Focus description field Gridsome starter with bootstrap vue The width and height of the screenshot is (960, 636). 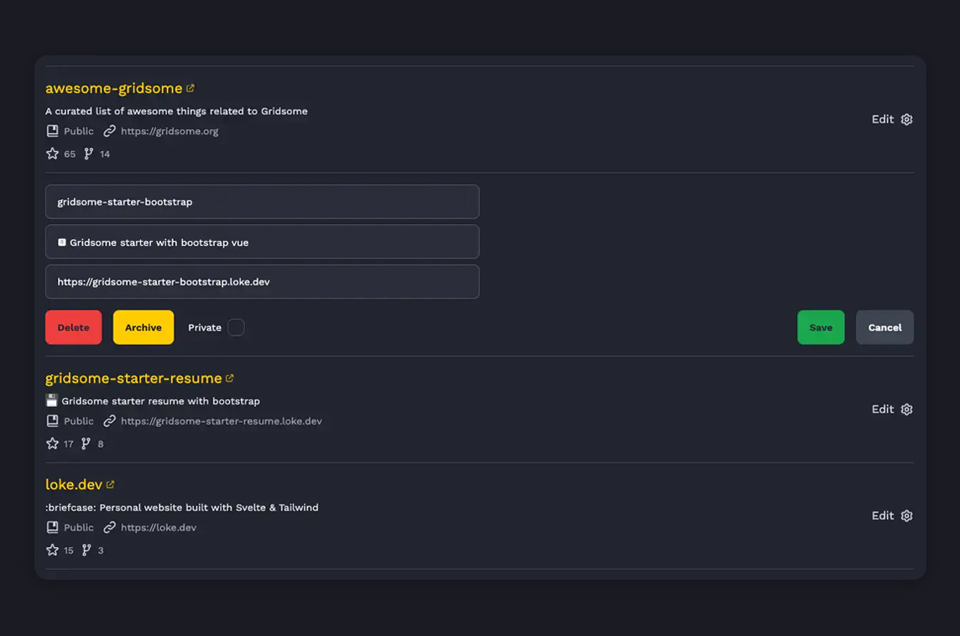coord(262,242)
